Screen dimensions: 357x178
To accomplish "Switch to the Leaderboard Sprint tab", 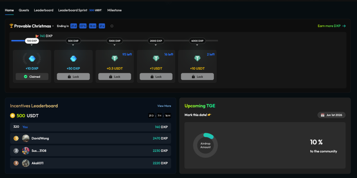I will click(x=73, y=10).
